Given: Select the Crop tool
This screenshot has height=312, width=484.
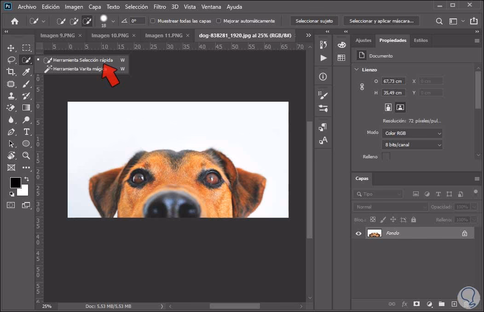Looking at the screenshot, I should (x=11, y=72).
